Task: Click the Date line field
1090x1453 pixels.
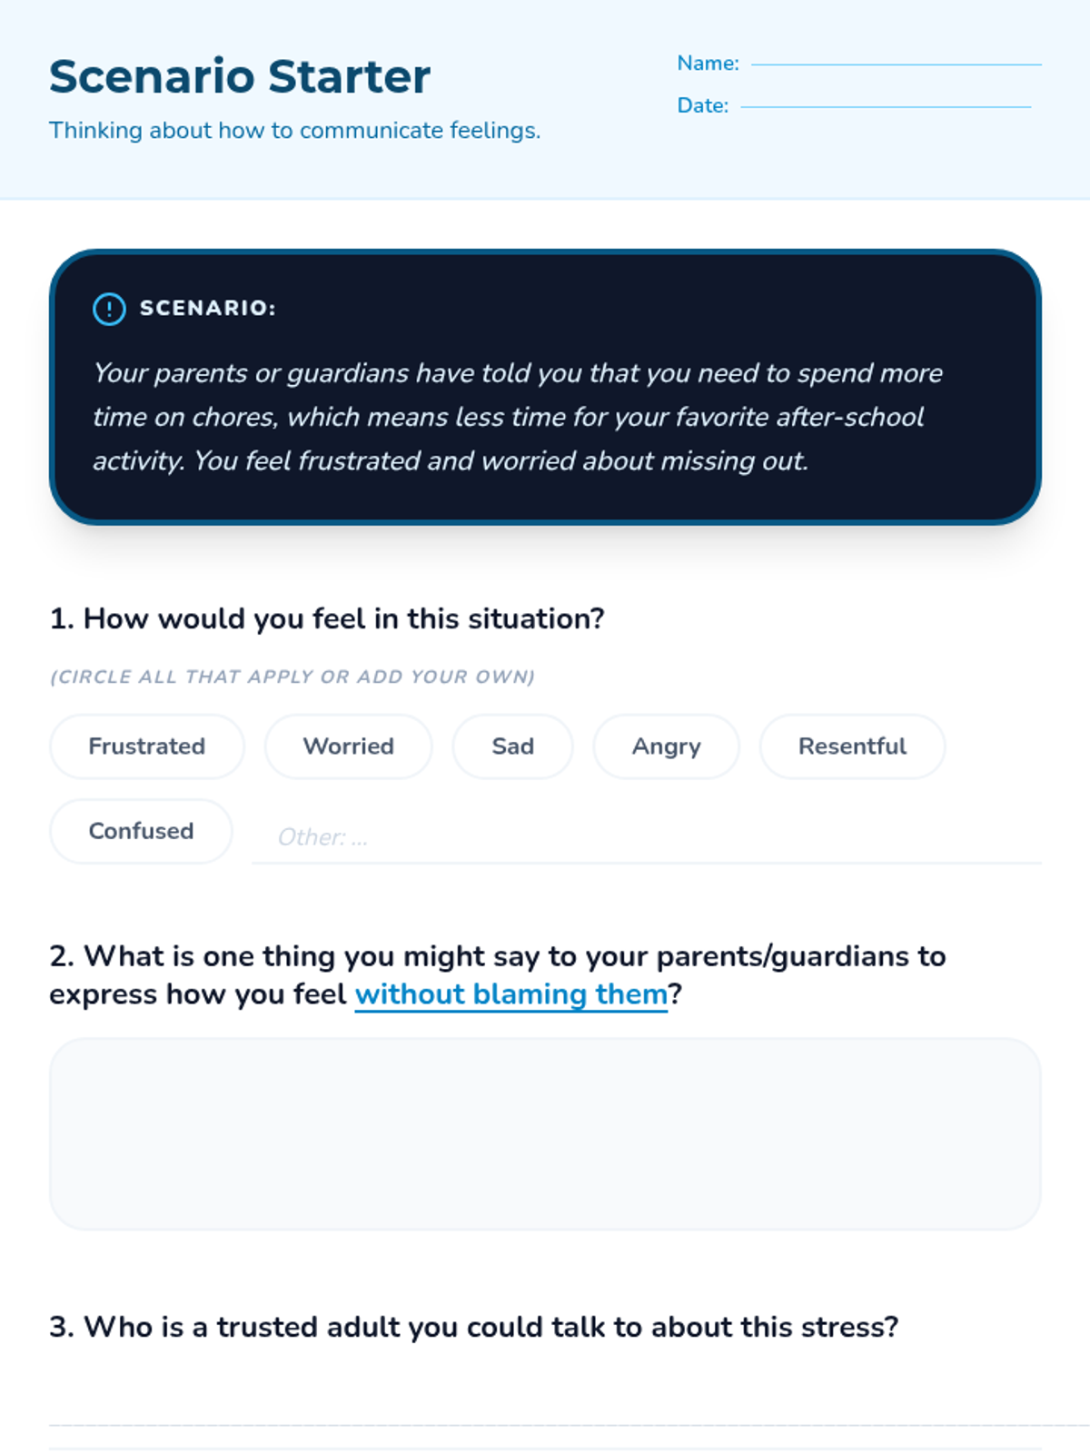Action: point(886,106)
